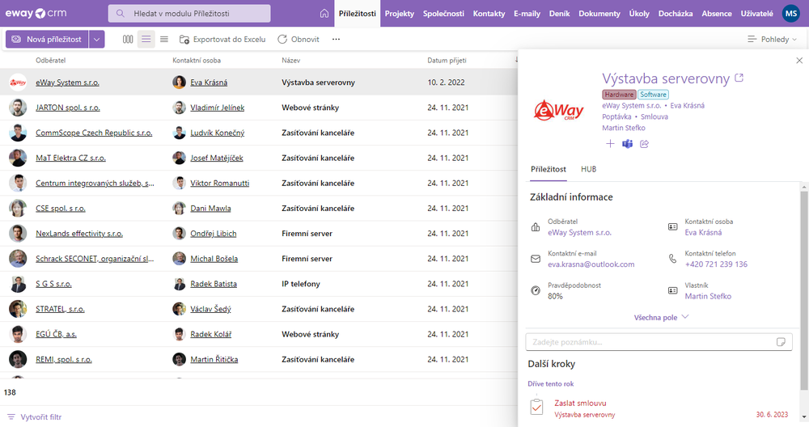Open the Projekty module
Viewport: 809px width, 427px height.
tap(400, 14)
